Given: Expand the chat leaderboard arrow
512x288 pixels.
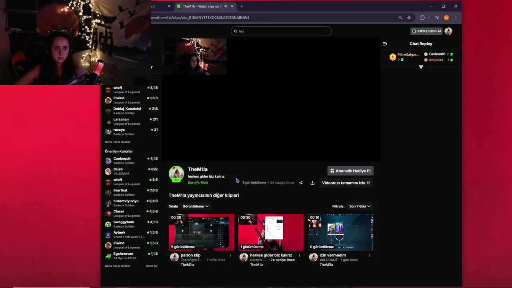Looking at the screenshot, I should (421, 67).
